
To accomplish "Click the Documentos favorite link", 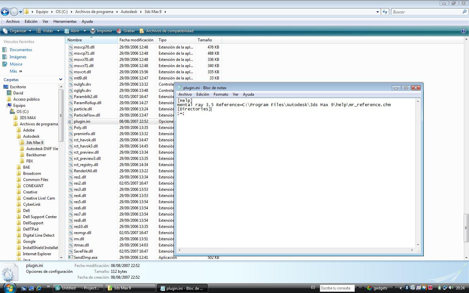I will pyautogui.click(x=21, y=50).
